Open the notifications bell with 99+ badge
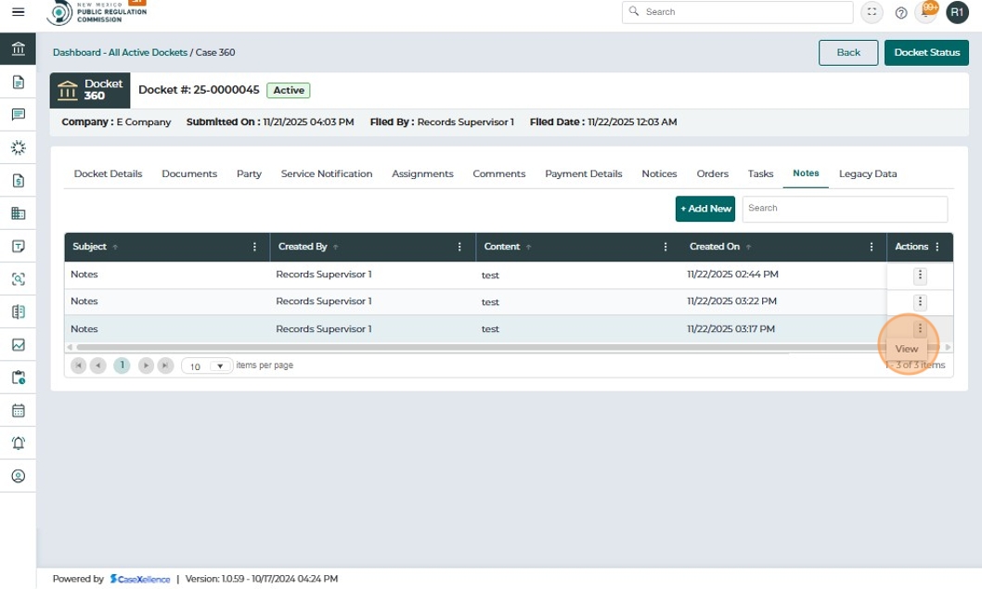Viewport: 982px width, 589px height. (926, 12)
